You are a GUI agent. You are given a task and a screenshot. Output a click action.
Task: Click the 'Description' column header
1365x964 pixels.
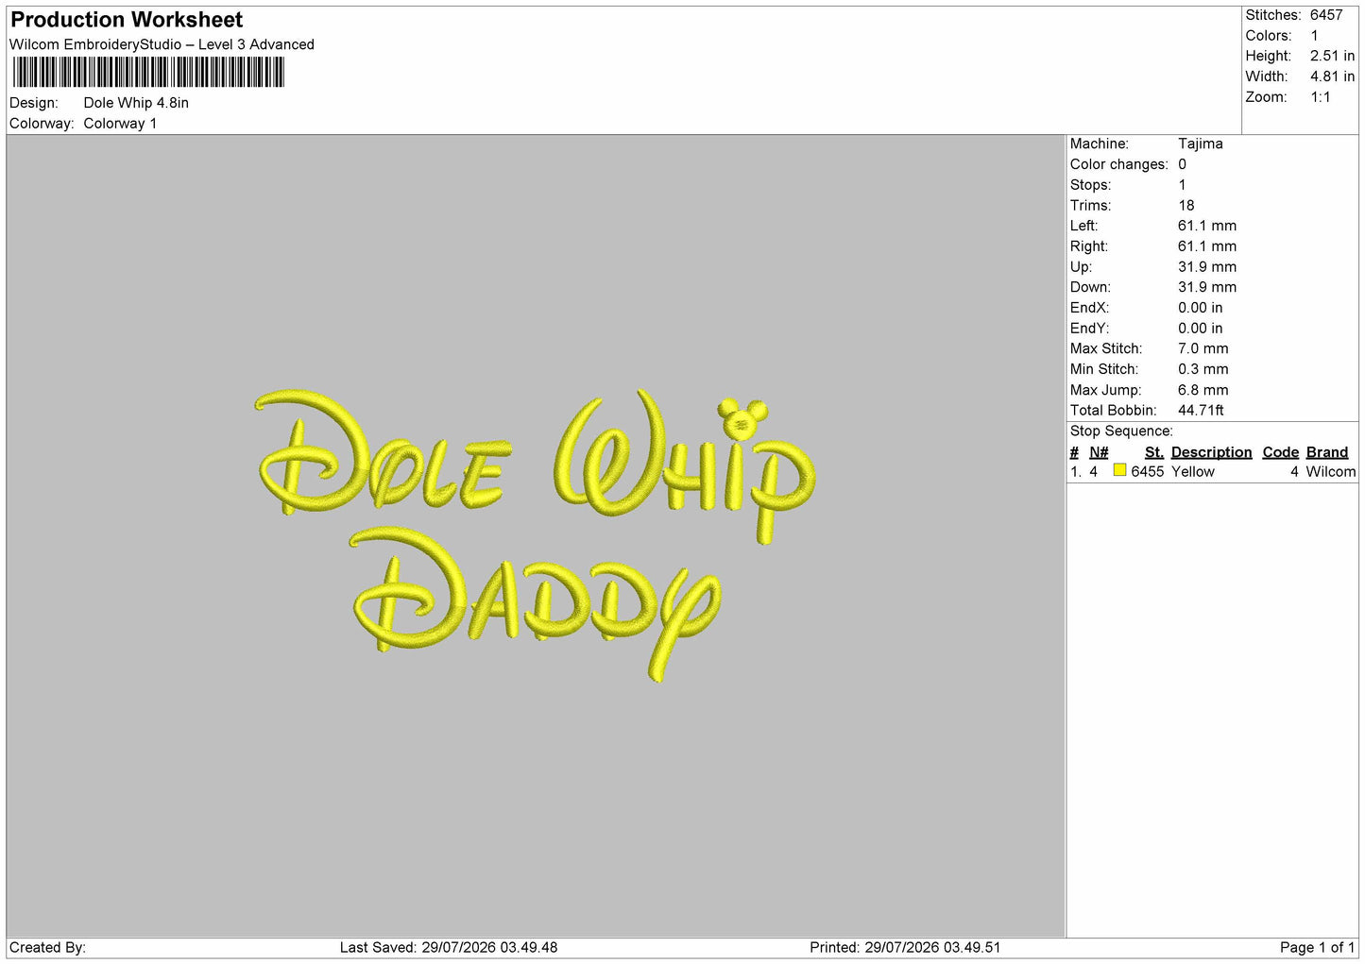(1211, 452)
